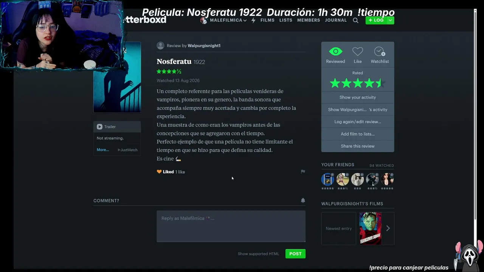Play the Trailer via its play icon
This screenshot has height=272, width=484.
[x=99, y=127]
